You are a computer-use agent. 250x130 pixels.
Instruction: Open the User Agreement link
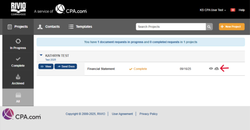(122, 114)
